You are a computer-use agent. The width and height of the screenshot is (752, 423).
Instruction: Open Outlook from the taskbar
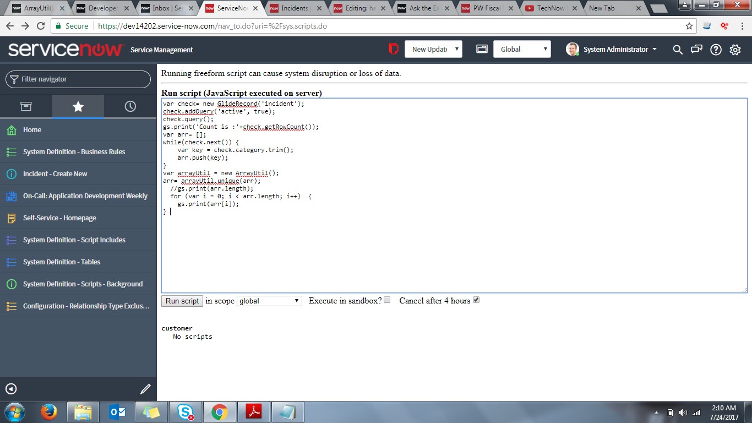(x=117, y=412)
